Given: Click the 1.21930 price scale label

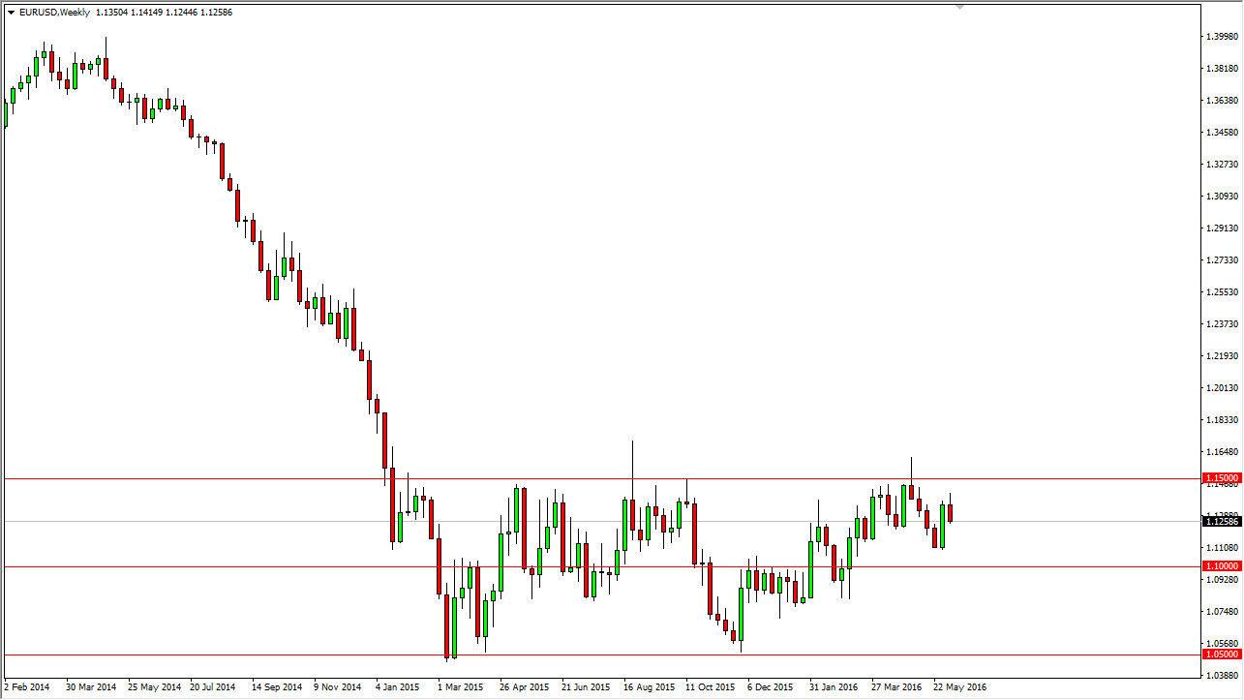Looking at the screenshot, I should [1223, 356].
